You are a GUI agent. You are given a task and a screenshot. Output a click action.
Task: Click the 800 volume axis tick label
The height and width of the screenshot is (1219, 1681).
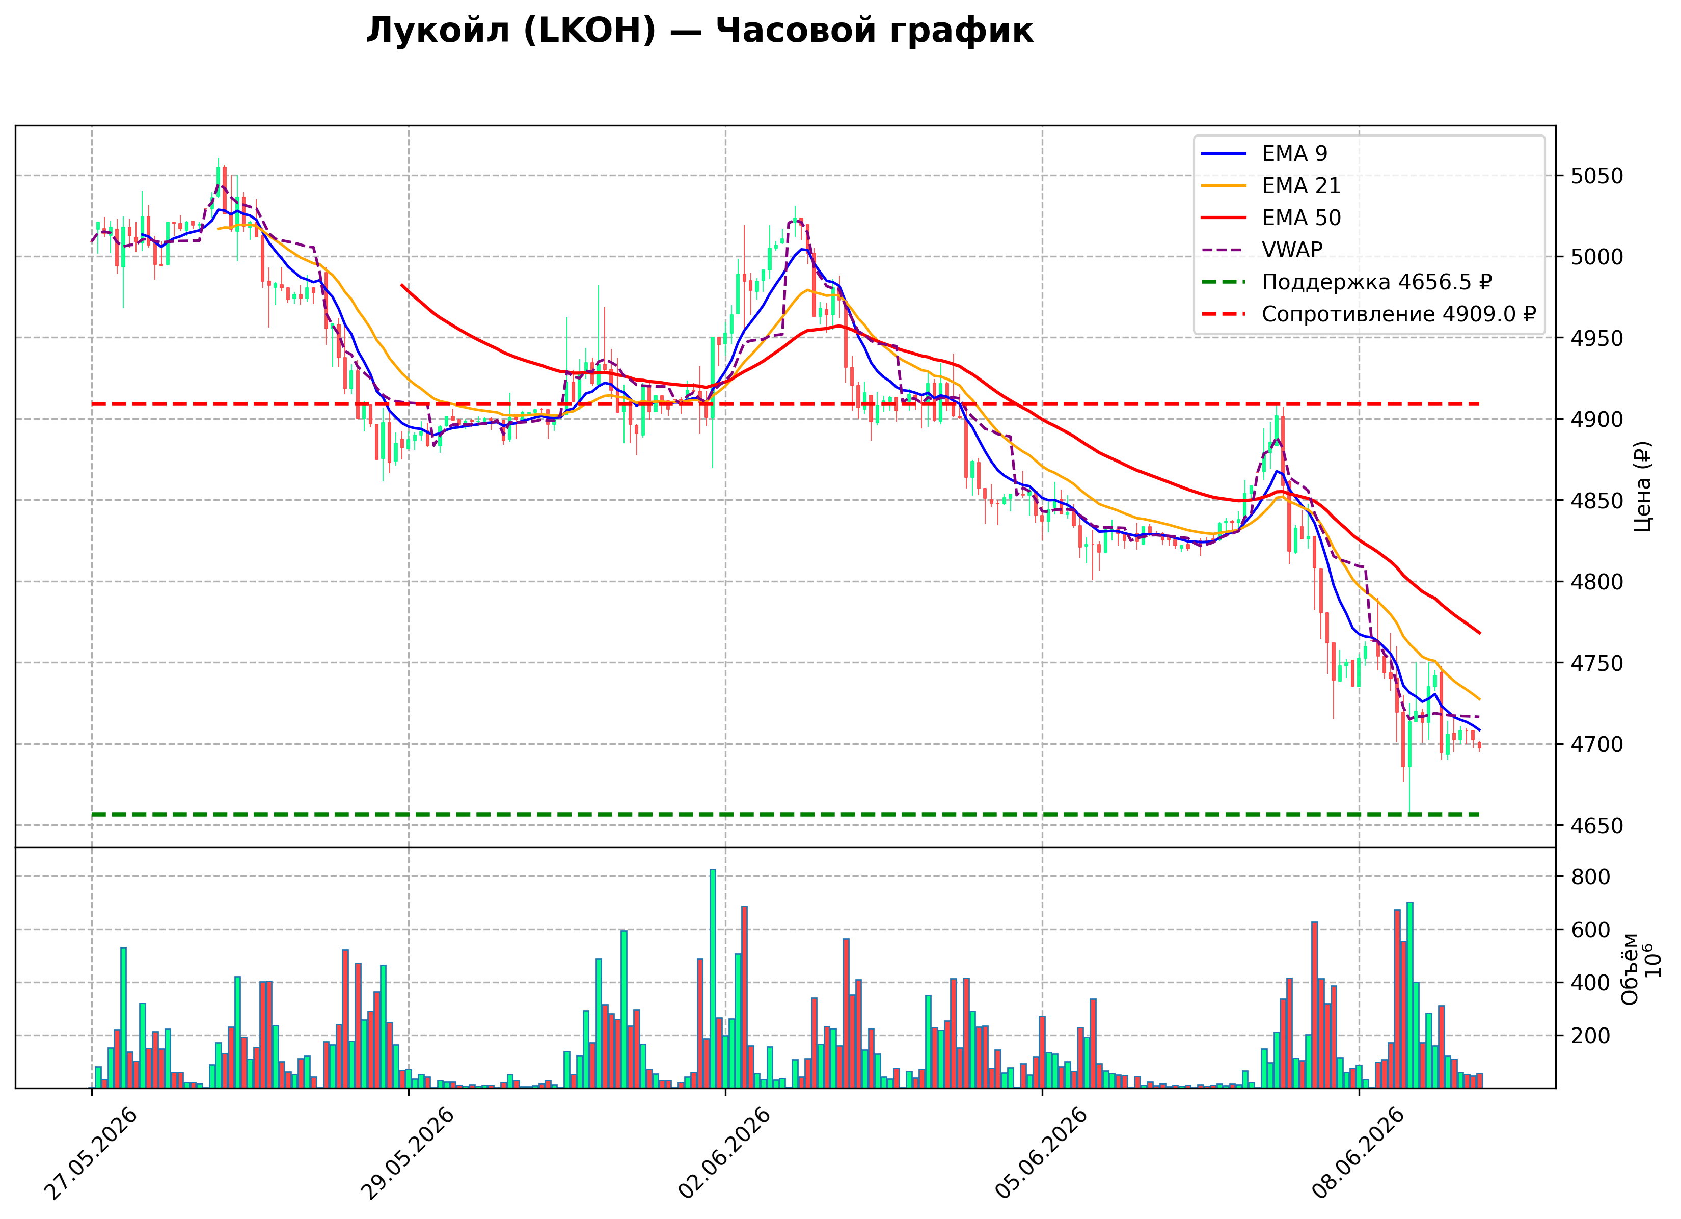click(x=1590, y=877)
